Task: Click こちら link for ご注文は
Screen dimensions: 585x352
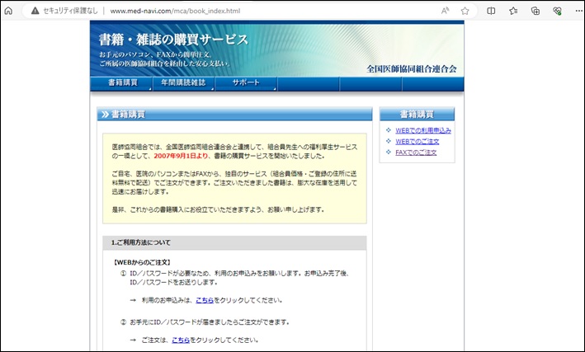Action: [x=181, y=340]
